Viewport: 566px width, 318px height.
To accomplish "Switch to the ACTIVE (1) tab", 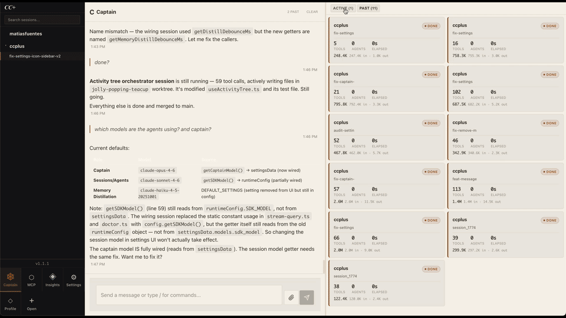I will tap(343, 8).
